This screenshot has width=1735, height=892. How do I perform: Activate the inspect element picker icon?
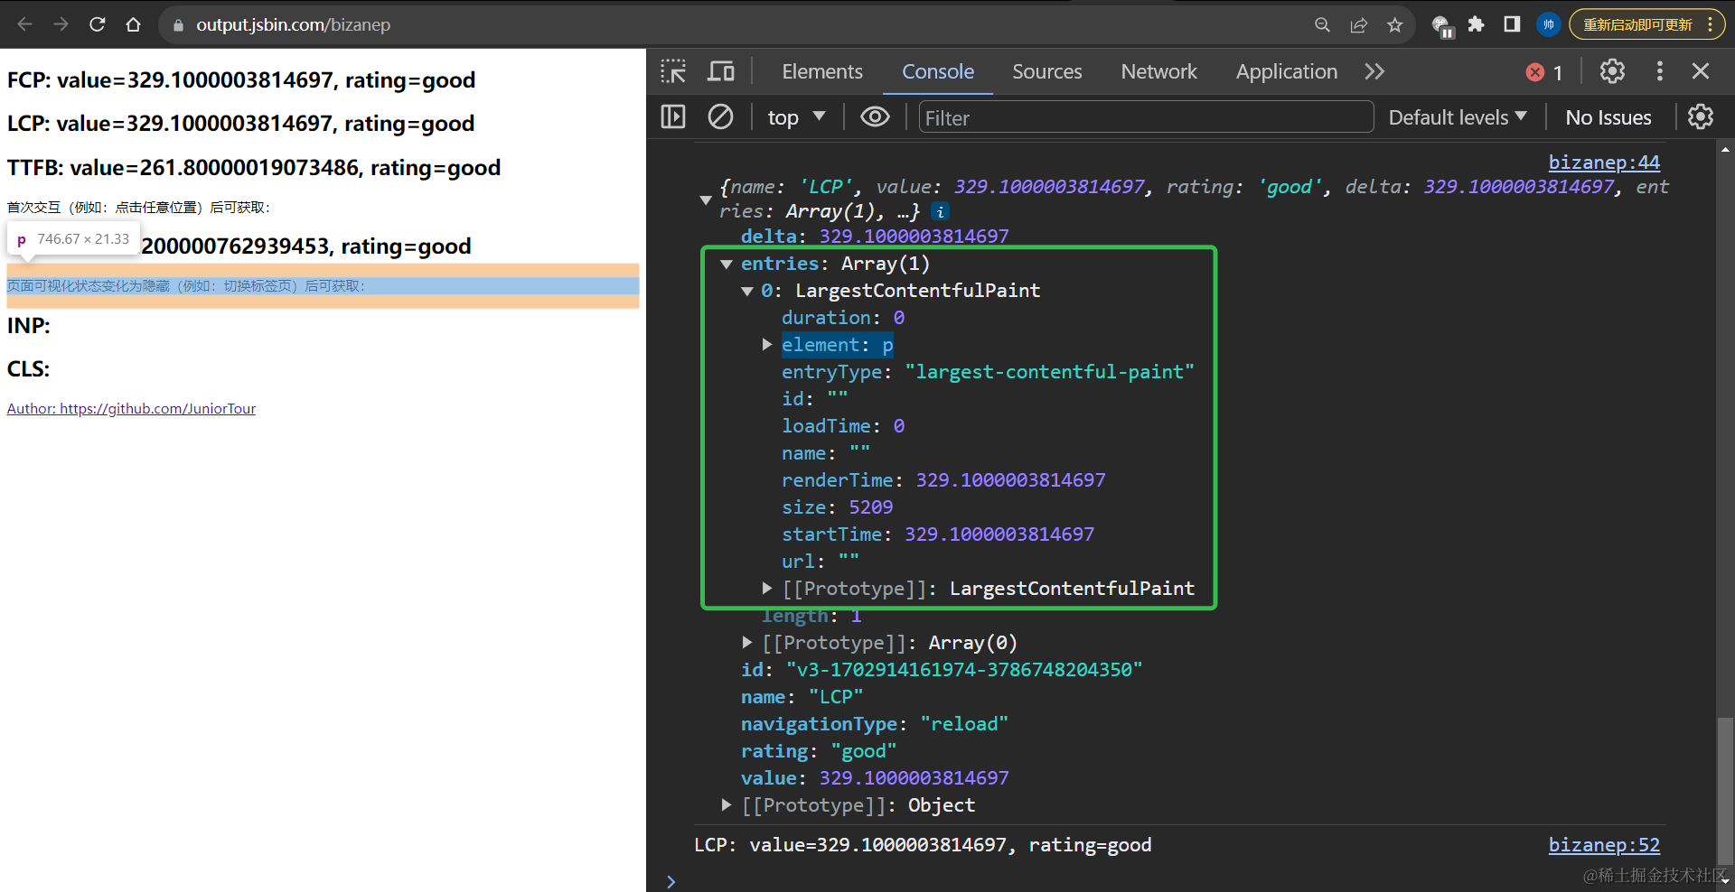pos(673,71)
